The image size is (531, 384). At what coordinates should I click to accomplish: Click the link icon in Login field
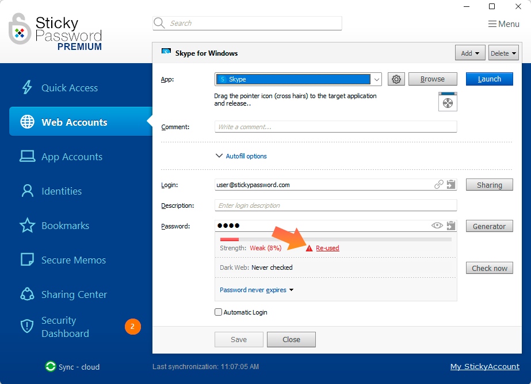(x=438, y=184)
